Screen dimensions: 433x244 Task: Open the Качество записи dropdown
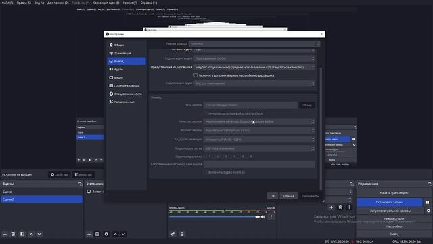(259, 121)
